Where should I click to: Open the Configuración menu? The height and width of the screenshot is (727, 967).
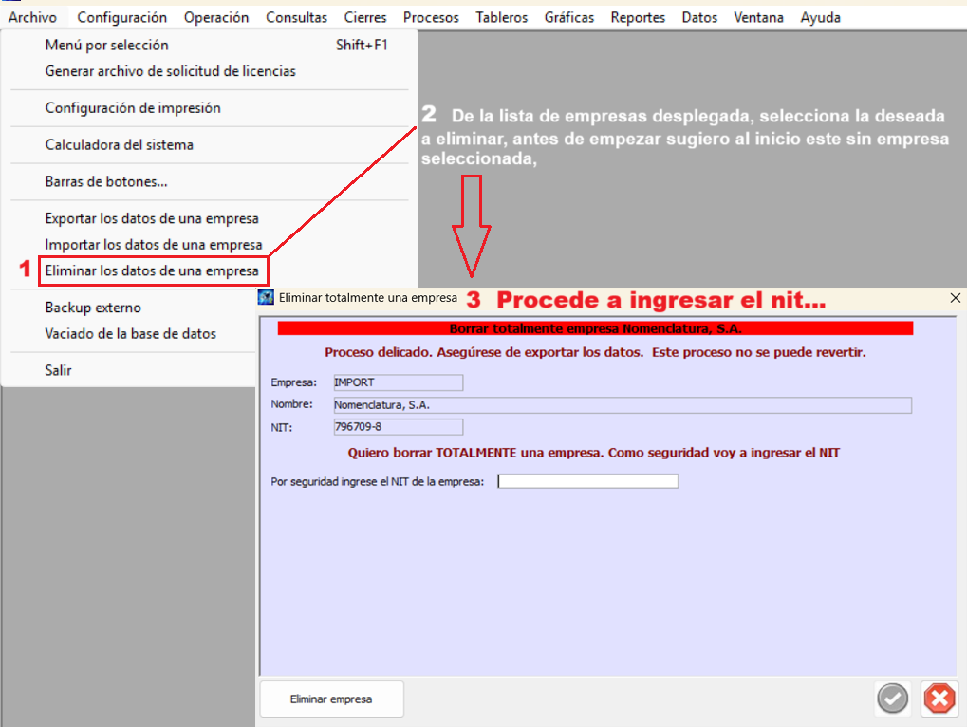tap(121, 17)
